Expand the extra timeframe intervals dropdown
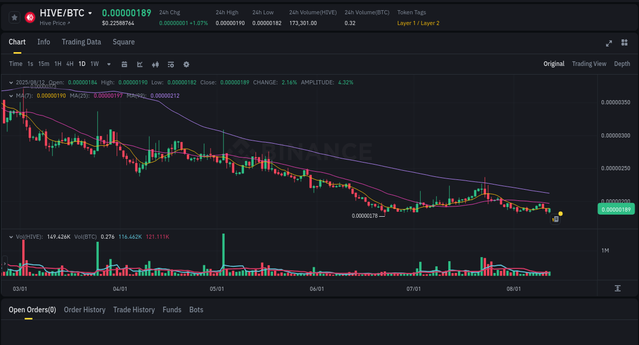This screenshot has width=639, height=345. [x=108, y=64]
